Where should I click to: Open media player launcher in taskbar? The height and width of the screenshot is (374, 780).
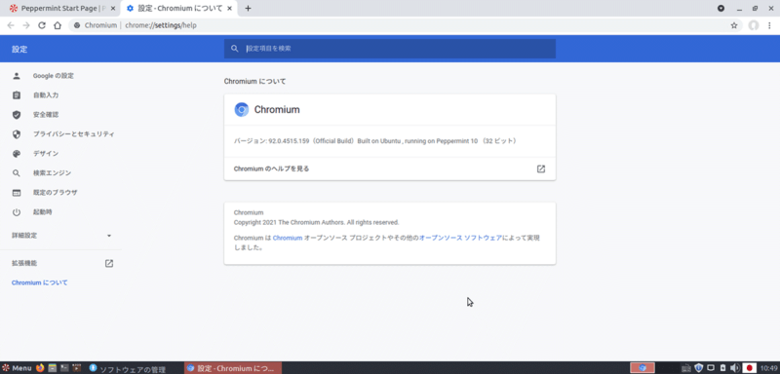(76, 368)
